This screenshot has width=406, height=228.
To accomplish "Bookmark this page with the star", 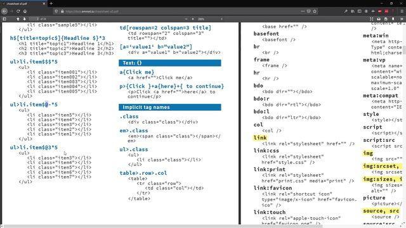I will [315, 11].
